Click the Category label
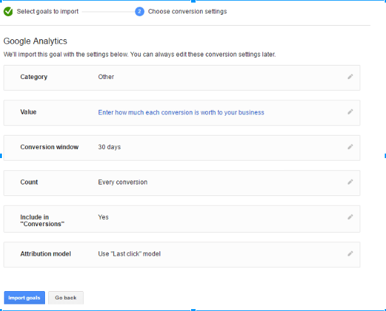 tap(33, 77)
